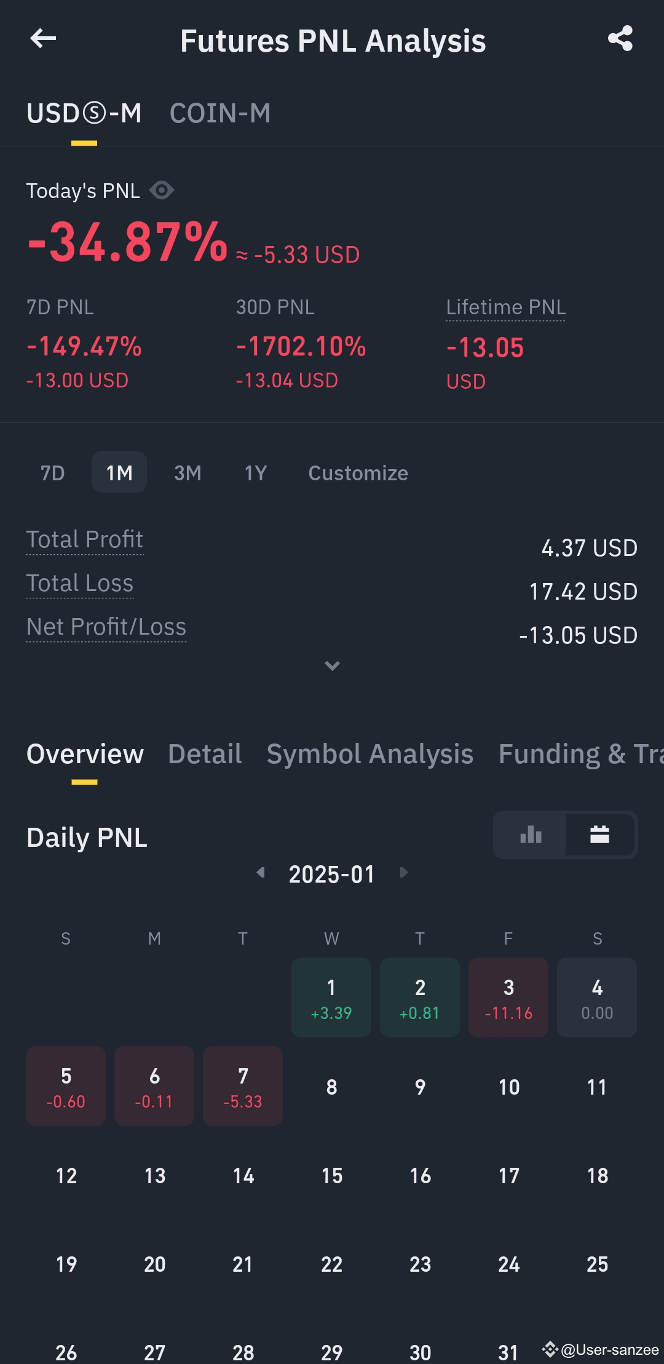The height and width of the screenshot is (1364, 664).
Task: Select January 1 profit day cell
Action: (x=331, y=997)
